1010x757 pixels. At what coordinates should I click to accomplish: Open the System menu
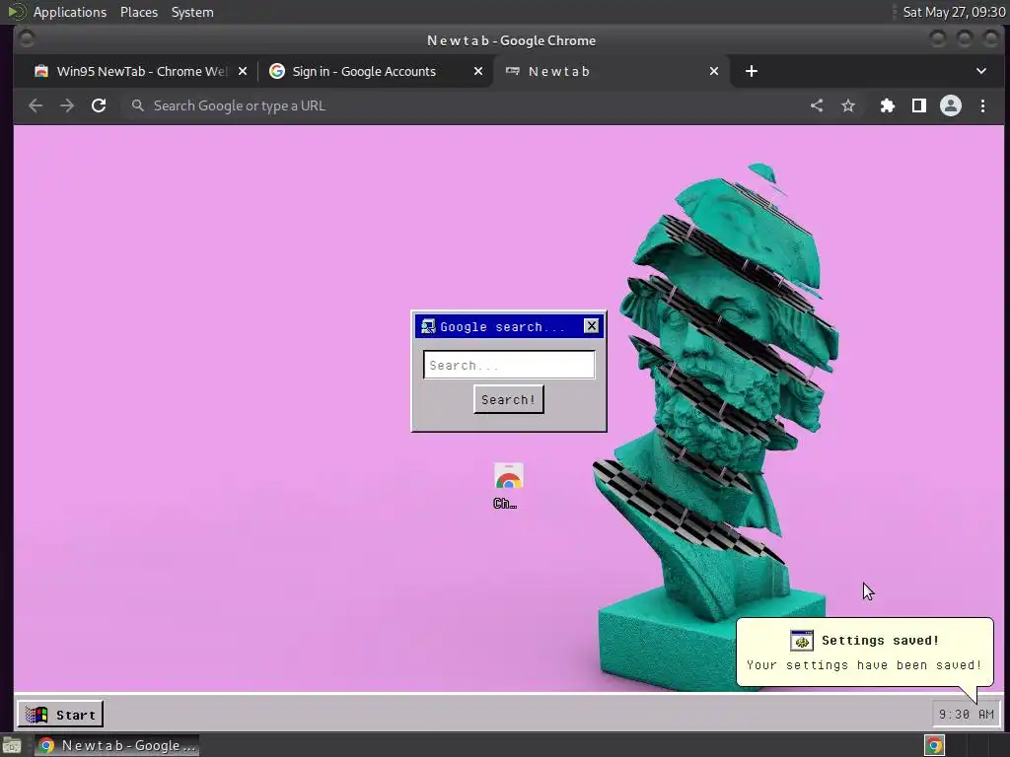(192, 12)
